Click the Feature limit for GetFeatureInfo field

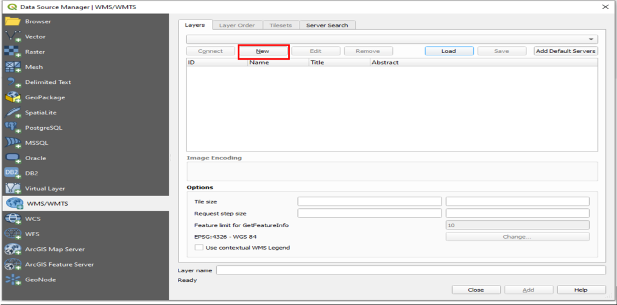pyautogui.click(x=518, y=225)
